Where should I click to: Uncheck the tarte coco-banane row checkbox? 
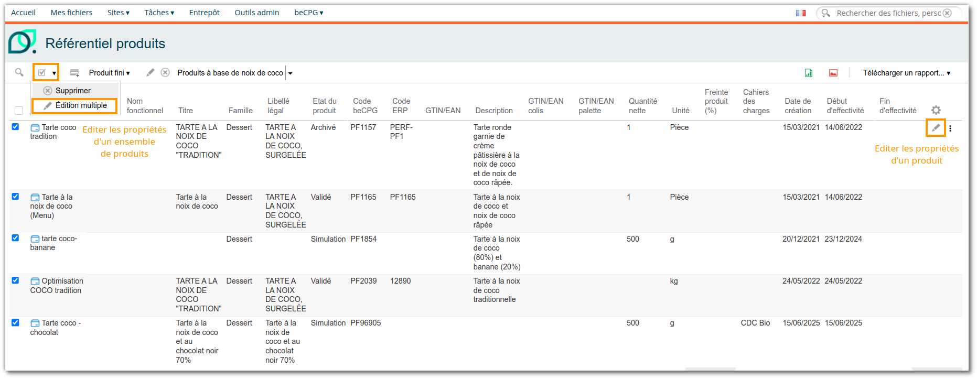[15, 238]
